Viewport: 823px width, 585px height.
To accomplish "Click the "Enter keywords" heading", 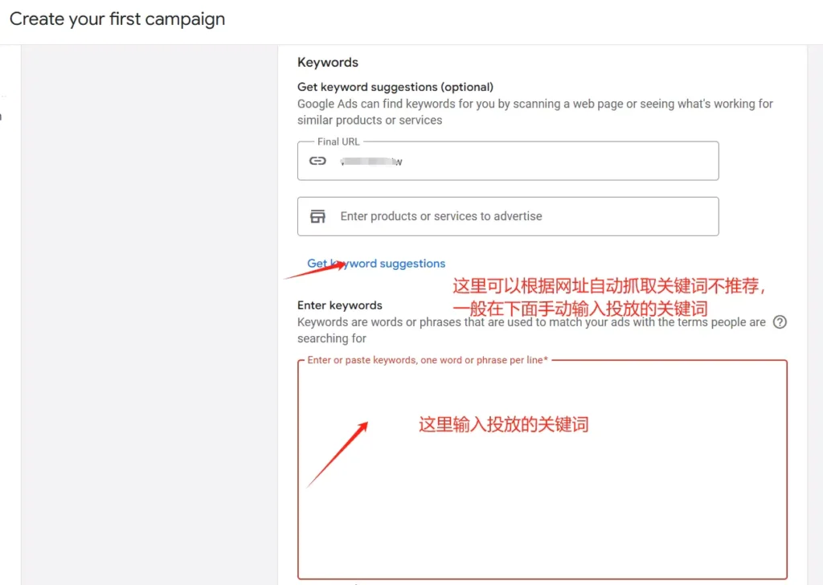I will [340, 305].
